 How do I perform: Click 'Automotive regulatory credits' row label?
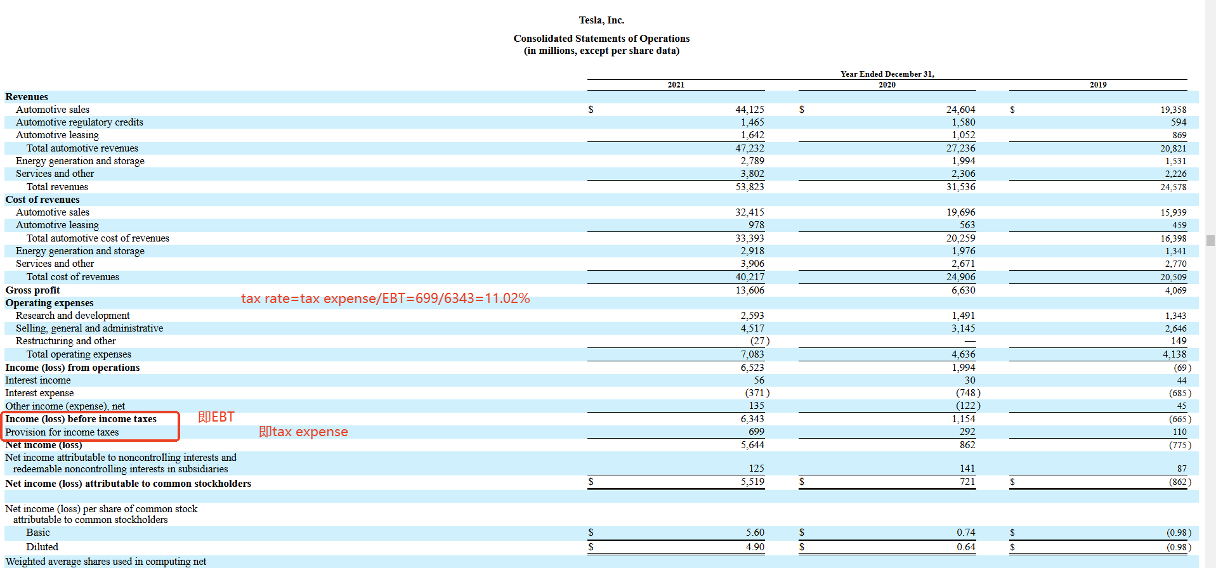tap(79, 122)
